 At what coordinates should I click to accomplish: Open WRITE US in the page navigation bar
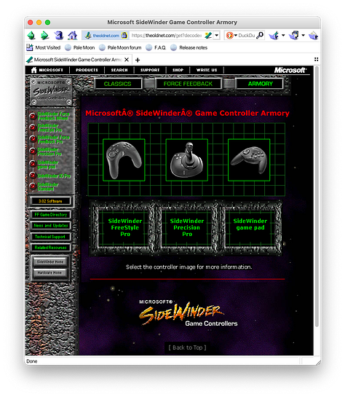(x=207, y=70)
